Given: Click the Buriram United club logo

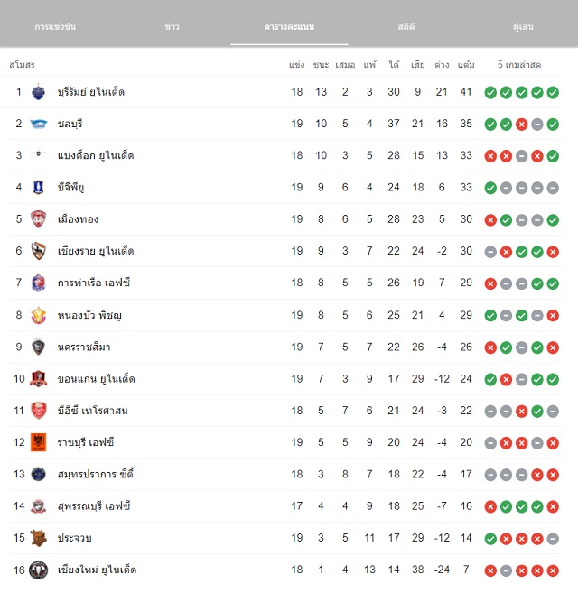Looking at the screenshot, I should (x=38, y=92).
